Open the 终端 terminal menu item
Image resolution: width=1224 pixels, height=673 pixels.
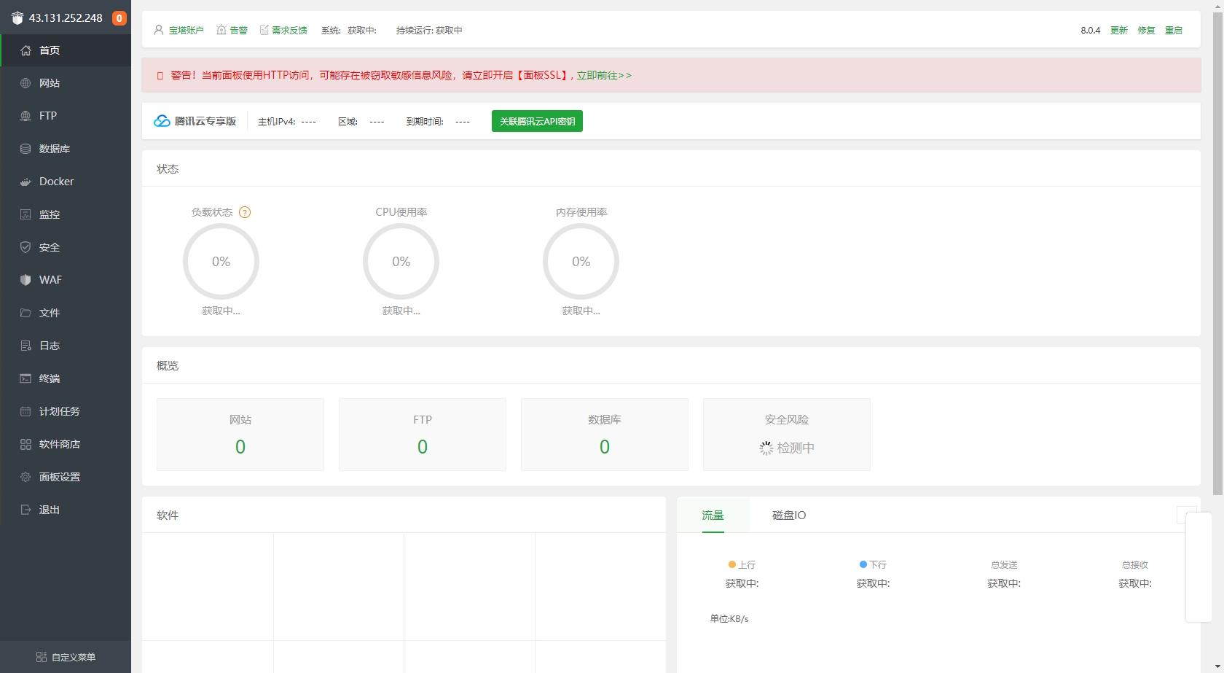66,378
